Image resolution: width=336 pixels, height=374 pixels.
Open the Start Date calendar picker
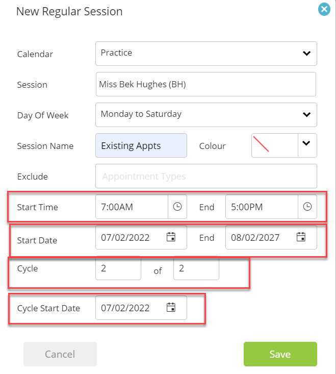[171, 237]
